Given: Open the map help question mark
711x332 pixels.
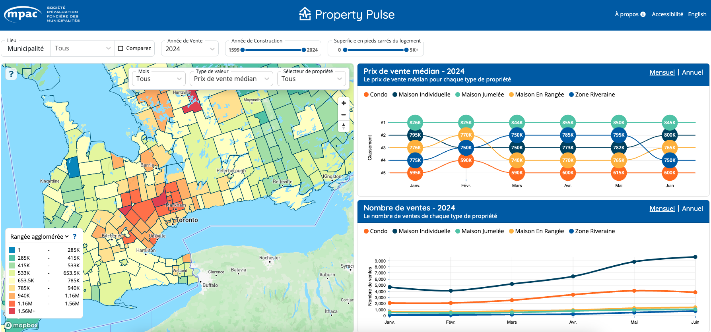Looking at the screenshot, I should pos(11,74).
